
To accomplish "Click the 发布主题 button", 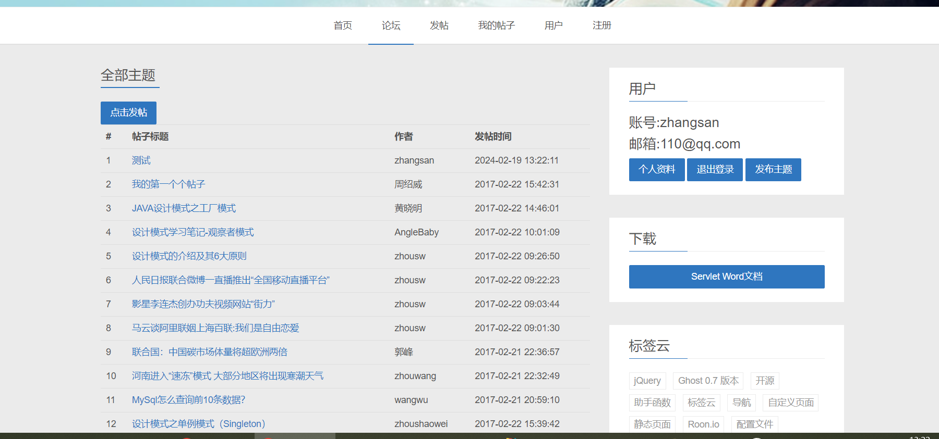I will tap(773, 169).
